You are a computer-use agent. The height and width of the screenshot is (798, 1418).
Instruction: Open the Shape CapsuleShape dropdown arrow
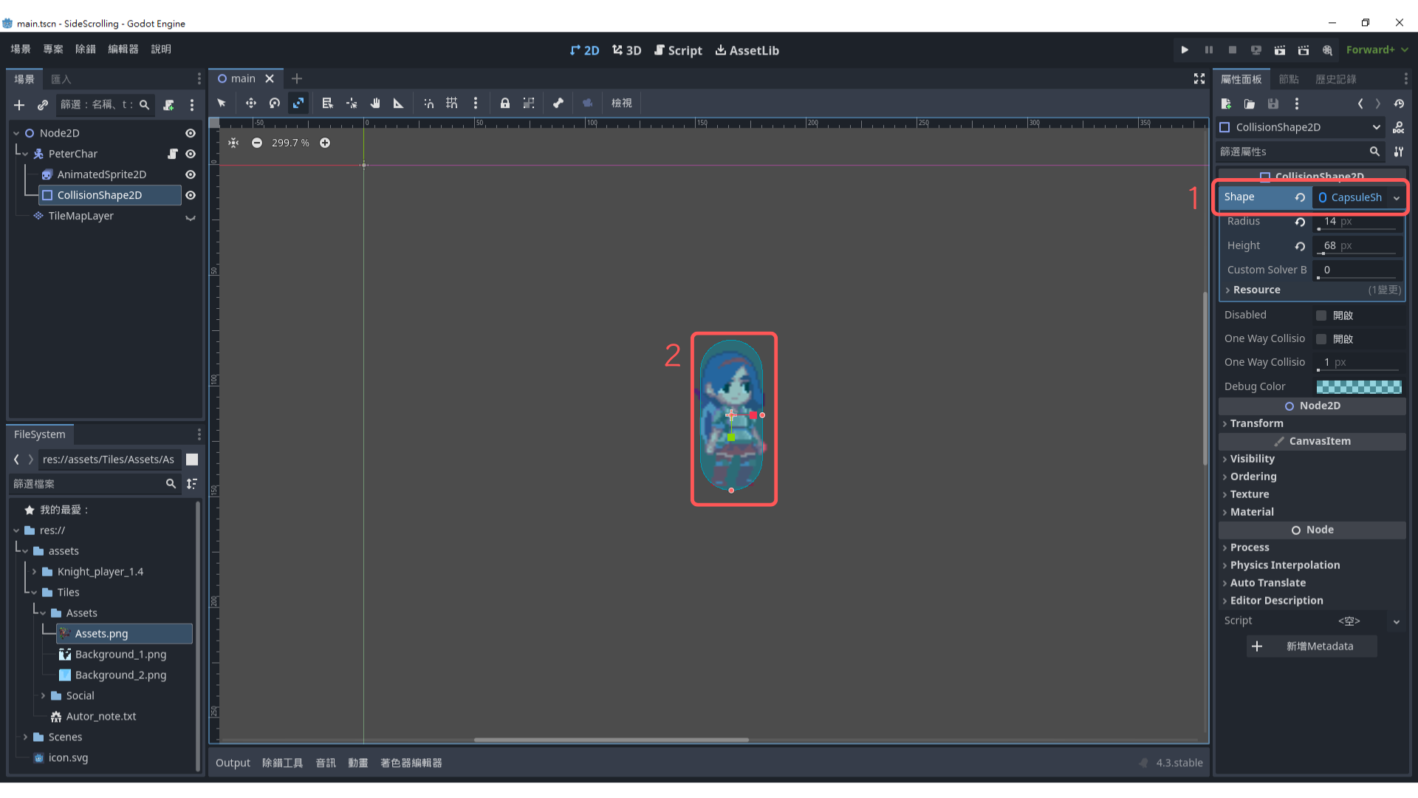pyautogui.click(x=1397, y=198)
